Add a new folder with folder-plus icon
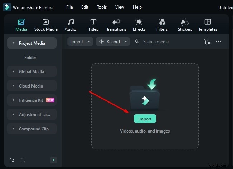 (11, 160)
